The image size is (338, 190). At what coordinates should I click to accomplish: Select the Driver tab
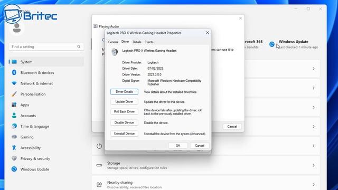[x=125, y=42]
